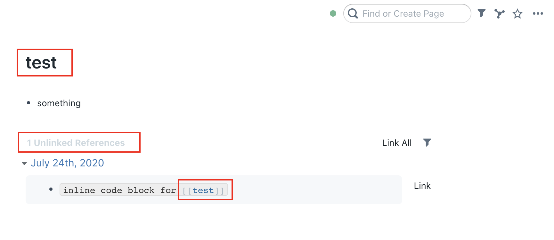554x240 pixels.
Task: Select the "something" bullet text
Action: [59, 103]
